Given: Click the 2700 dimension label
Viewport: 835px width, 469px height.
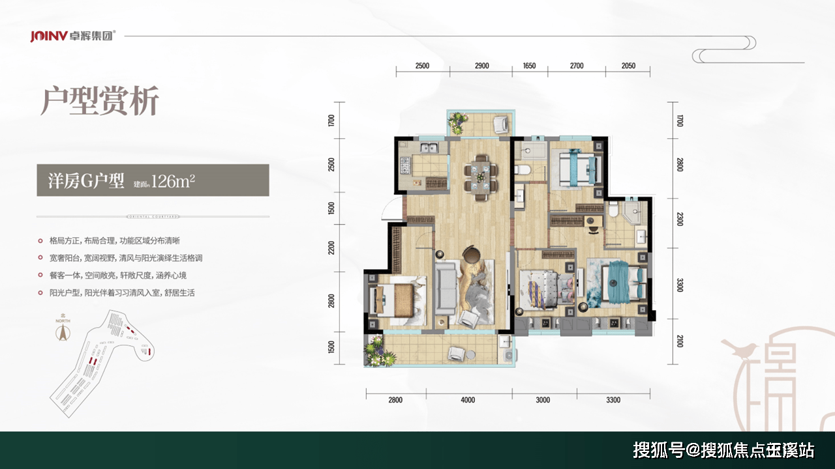Looking at the screenshot, I should (577, 66).
